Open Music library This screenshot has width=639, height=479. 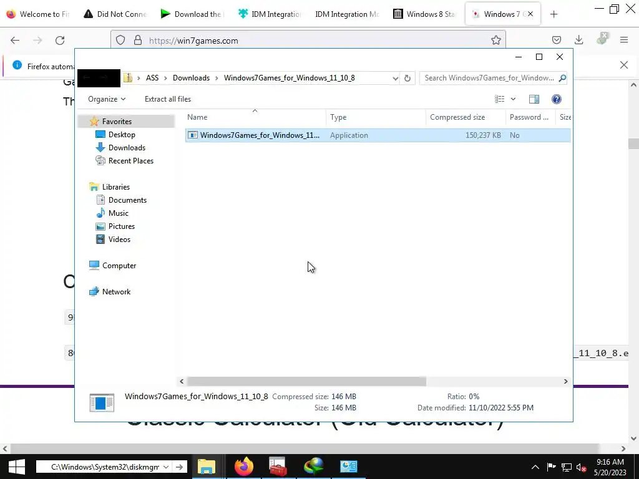coord(118,213)
